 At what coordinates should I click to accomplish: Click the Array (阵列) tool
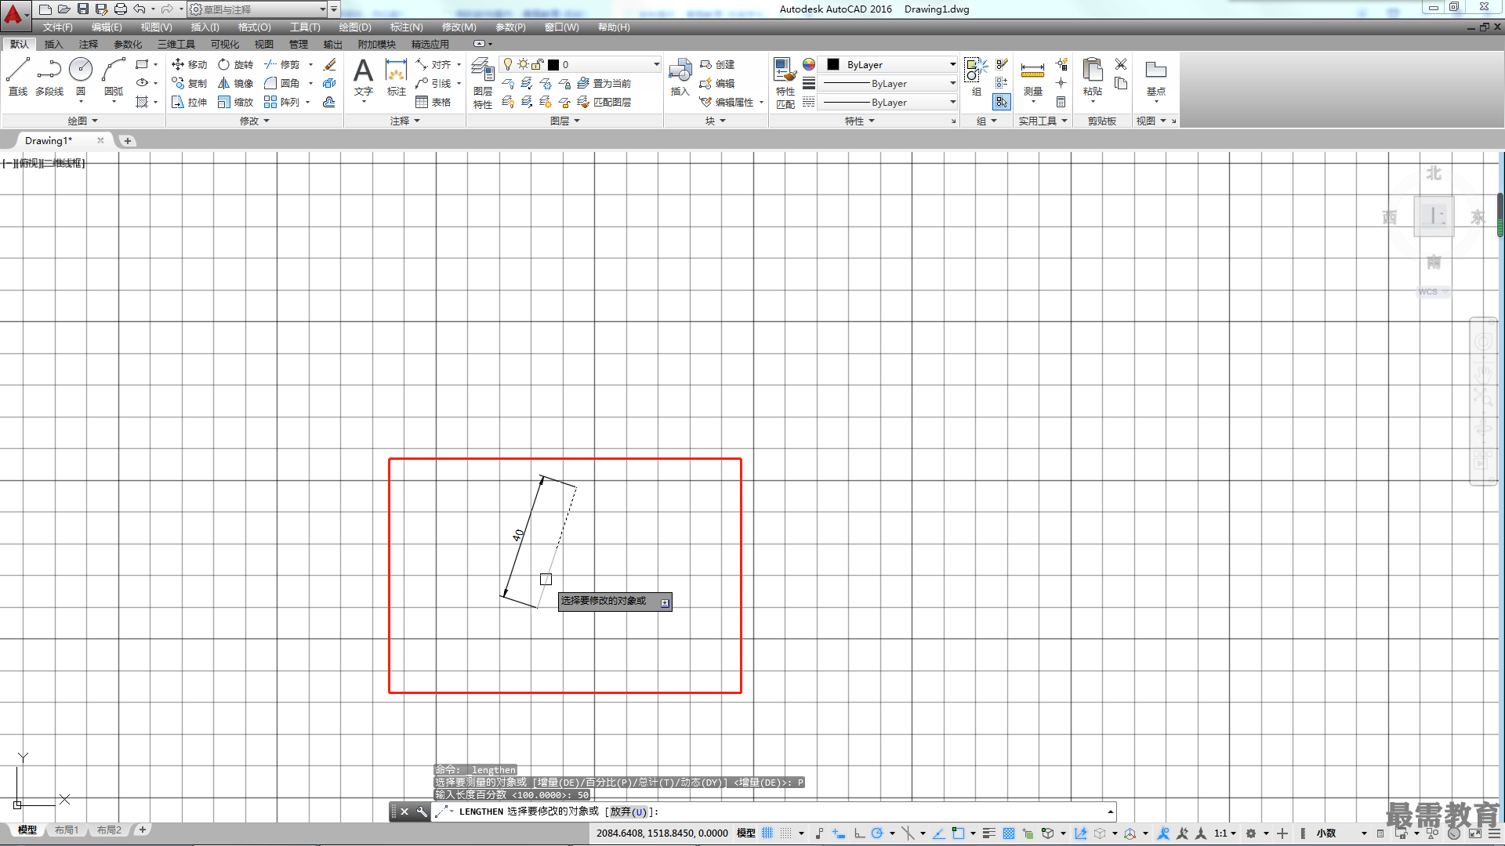pyautogui.click(x=282, y=102)
